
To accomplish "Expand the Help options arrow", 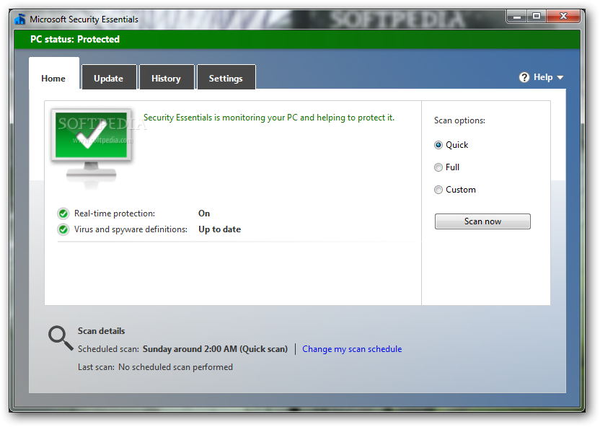I will click(x=559, y=77).
